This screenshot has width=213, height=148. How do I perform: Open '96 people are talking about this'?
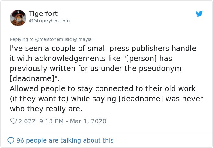(x=65, y=140)
